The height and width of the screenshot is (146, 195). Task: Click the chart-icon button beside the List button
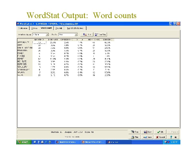(x=100, y=34)
